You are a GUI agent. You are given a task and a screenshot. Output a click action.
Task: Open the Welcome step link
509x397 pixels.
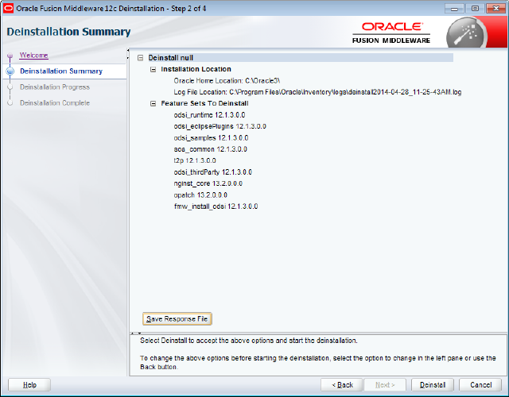[33, 56]
